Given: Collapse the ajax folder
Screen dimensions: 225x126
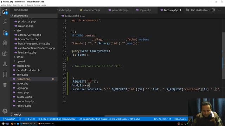Looking at the screenshot, I should [x=14, y=30].
